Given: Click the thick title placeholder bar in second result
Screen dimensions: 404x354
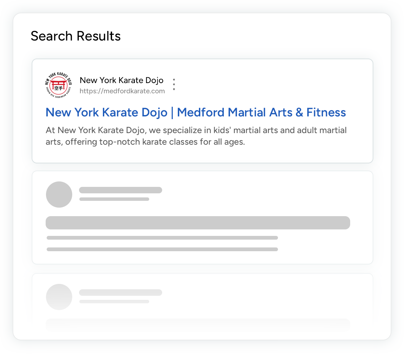Looking at the screenshot, I should coord(198,223).
